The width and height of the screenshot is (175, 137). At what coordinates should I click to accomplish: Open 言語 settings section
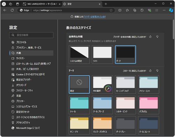tap(31, 96)
